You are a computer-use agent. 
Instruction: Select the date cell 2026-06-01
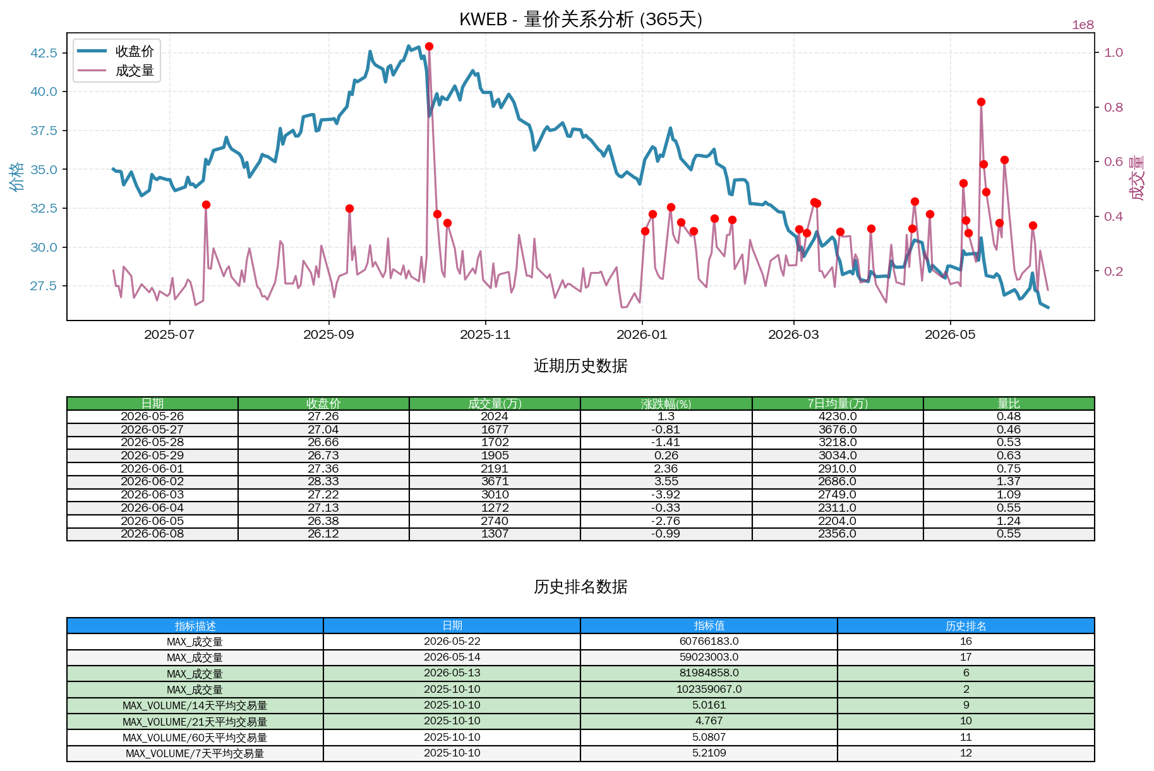coord(152,469)
